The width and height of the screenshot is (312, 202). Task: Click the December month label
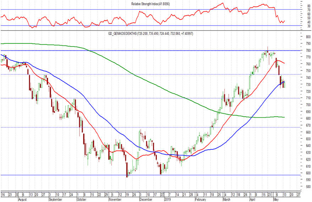[146, 200]
